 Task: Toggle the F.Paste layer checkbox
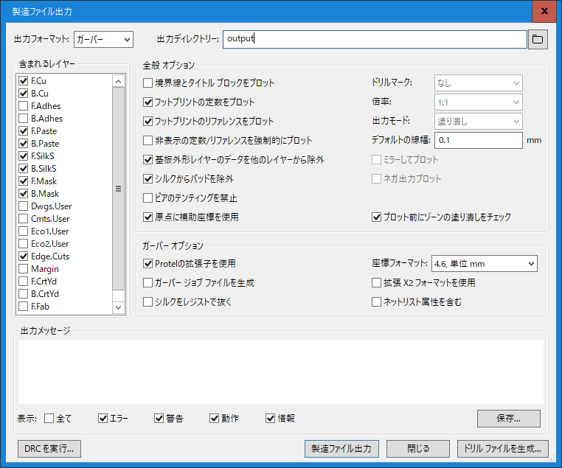click(x=24, y=131)
